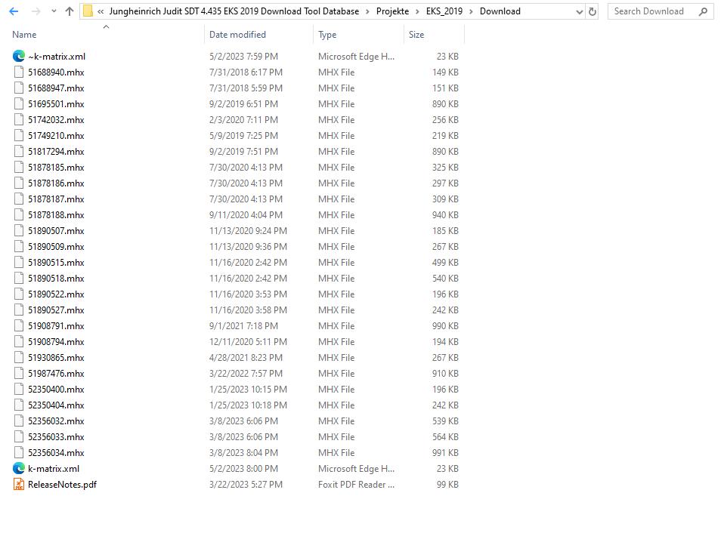Image resolution: width=724 pixels, height=533 pixels.
Task: Select the file name 51930865.mhx
Action: pyautogui.click(x=56, y=358)
